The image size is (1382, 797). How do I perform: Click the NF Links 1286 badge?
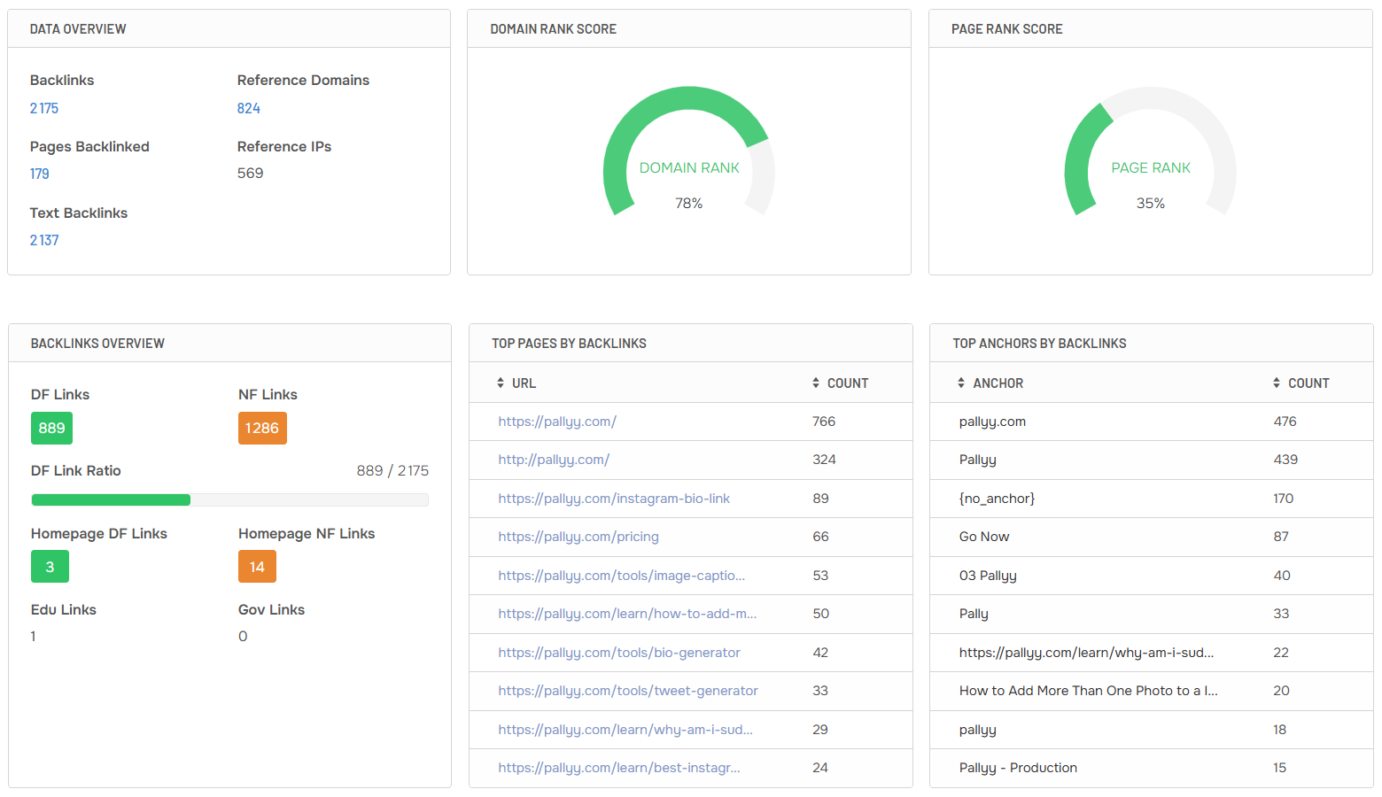click(x=262, y=429)
